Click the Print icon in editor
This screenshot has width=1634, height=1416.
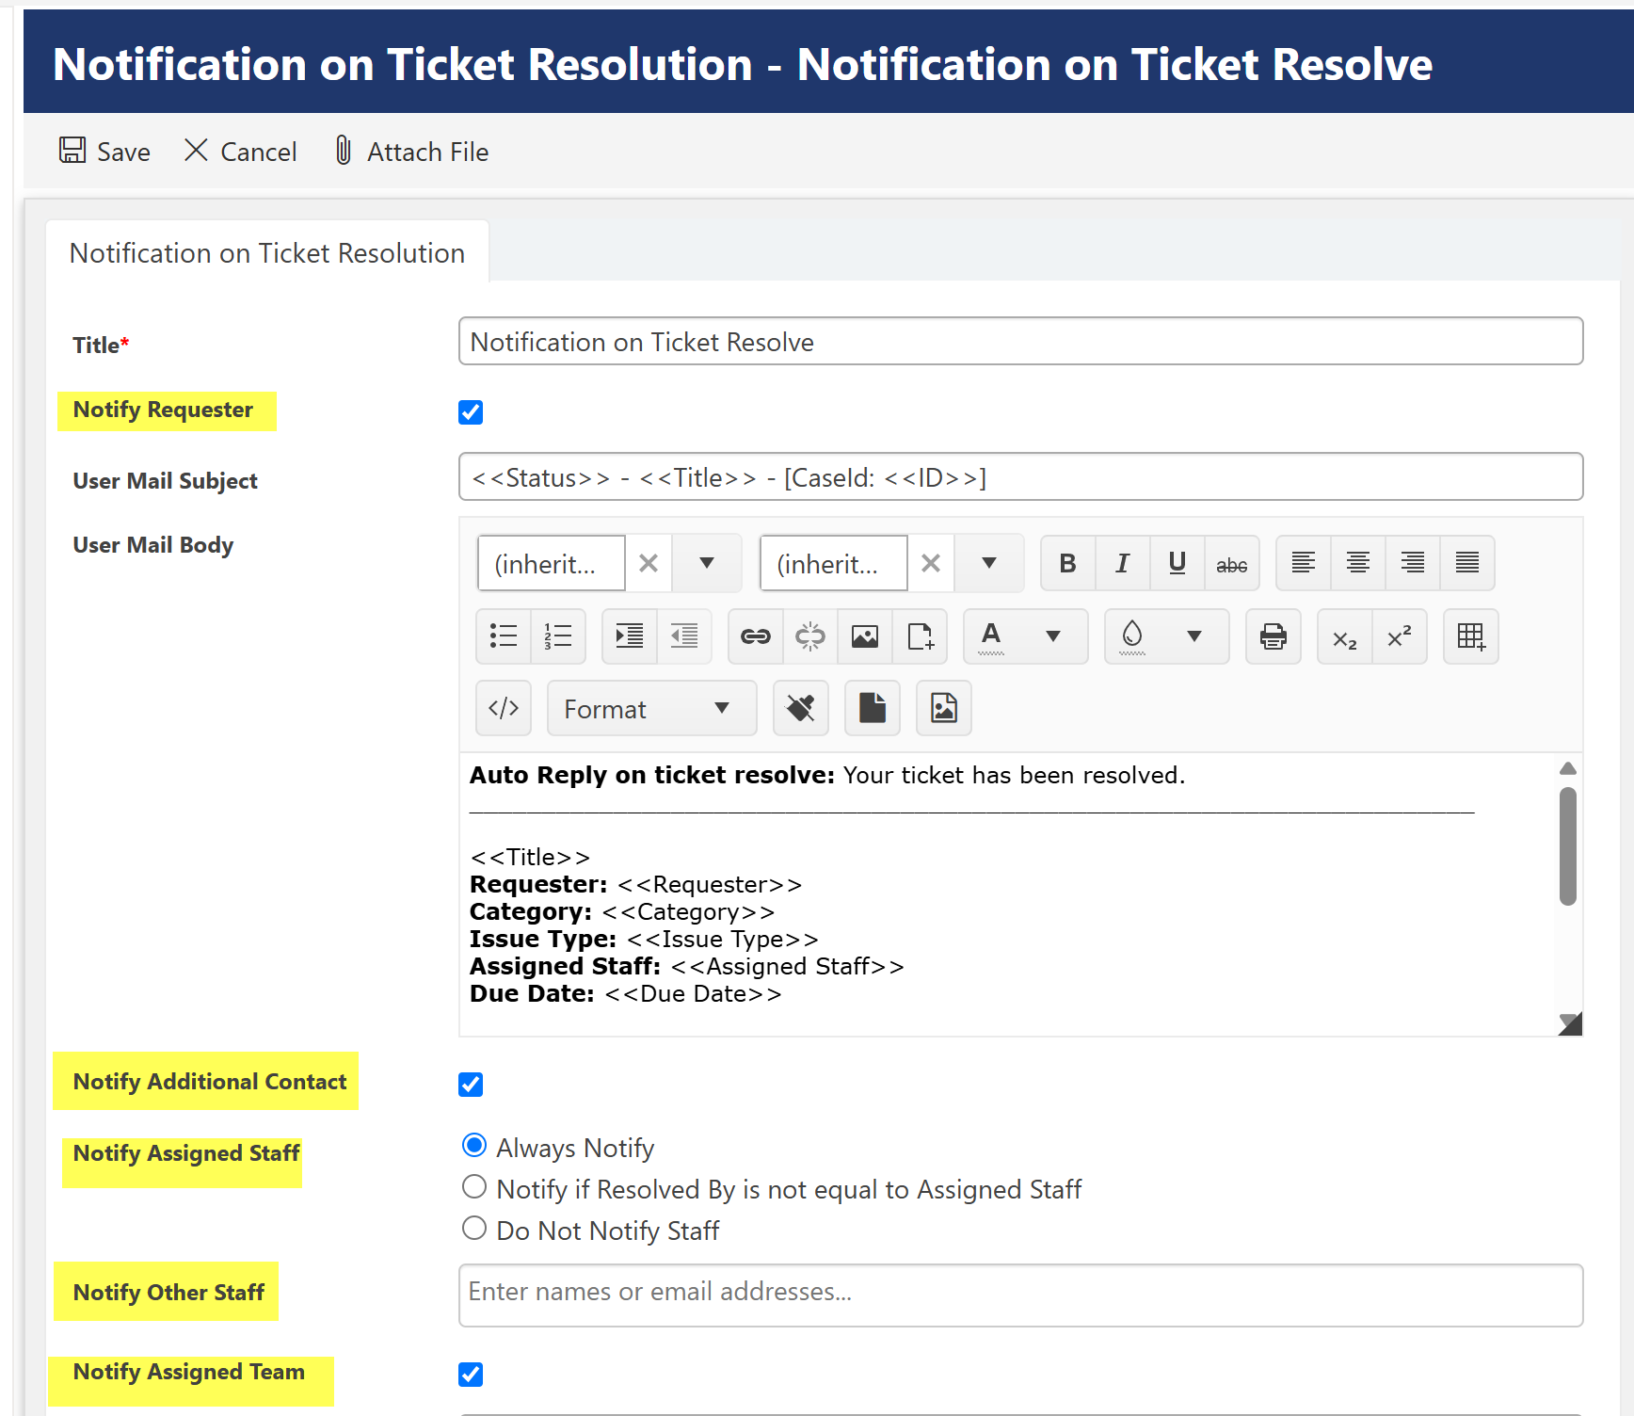tap(1273, 636)
